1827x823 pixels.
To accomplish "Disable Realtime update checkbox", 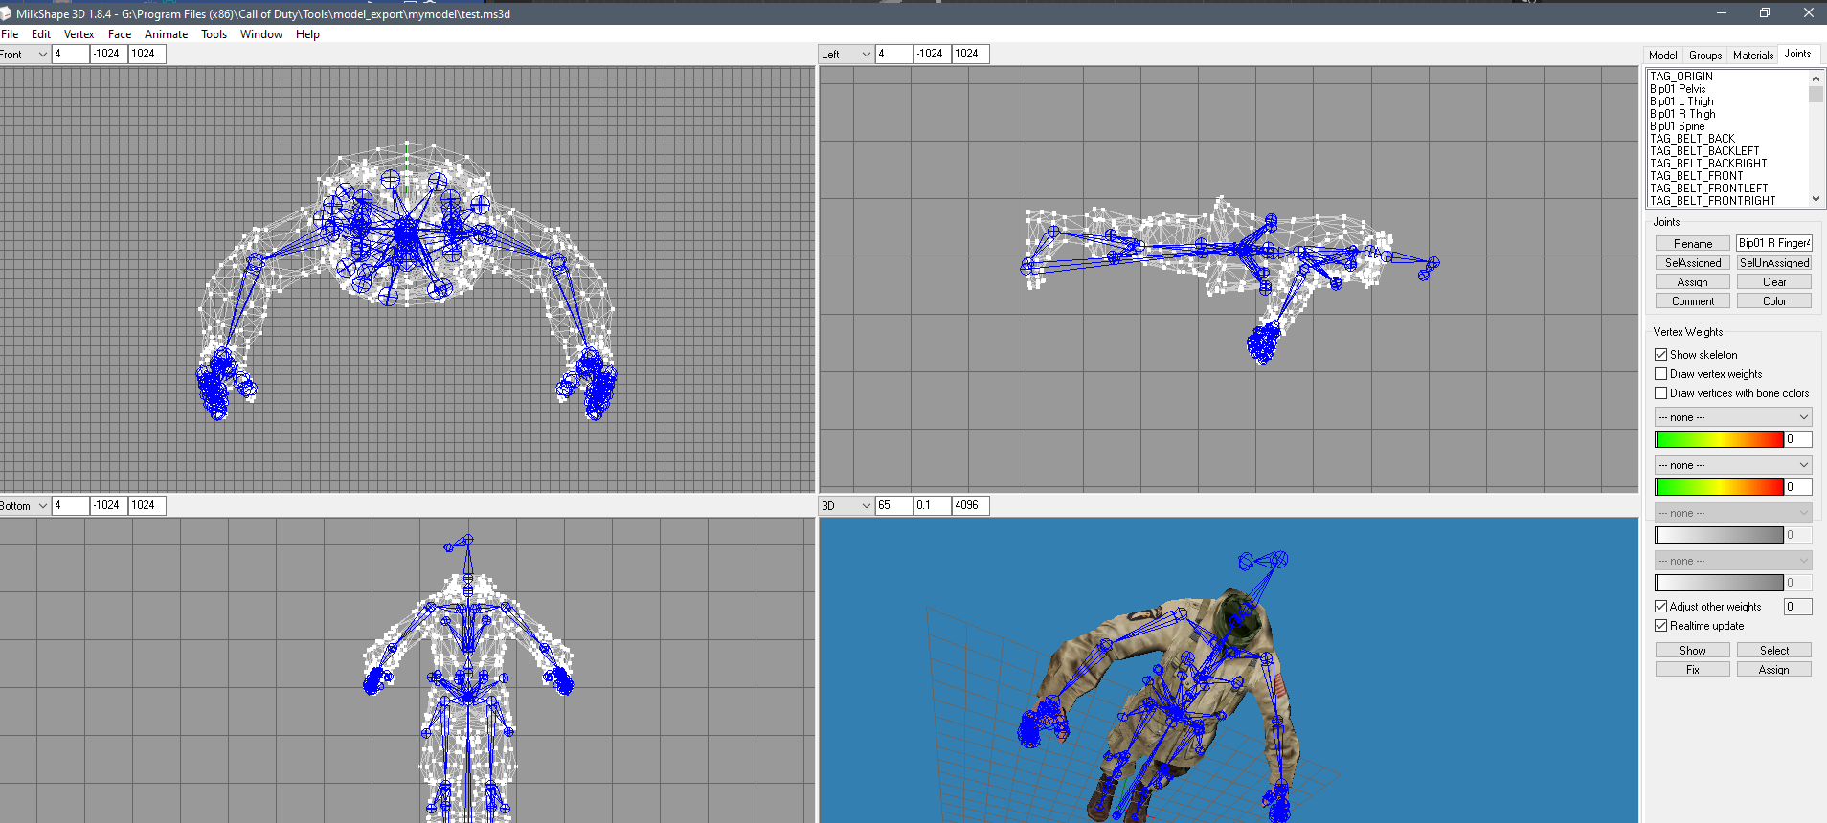I will [x=1661, y=626].
